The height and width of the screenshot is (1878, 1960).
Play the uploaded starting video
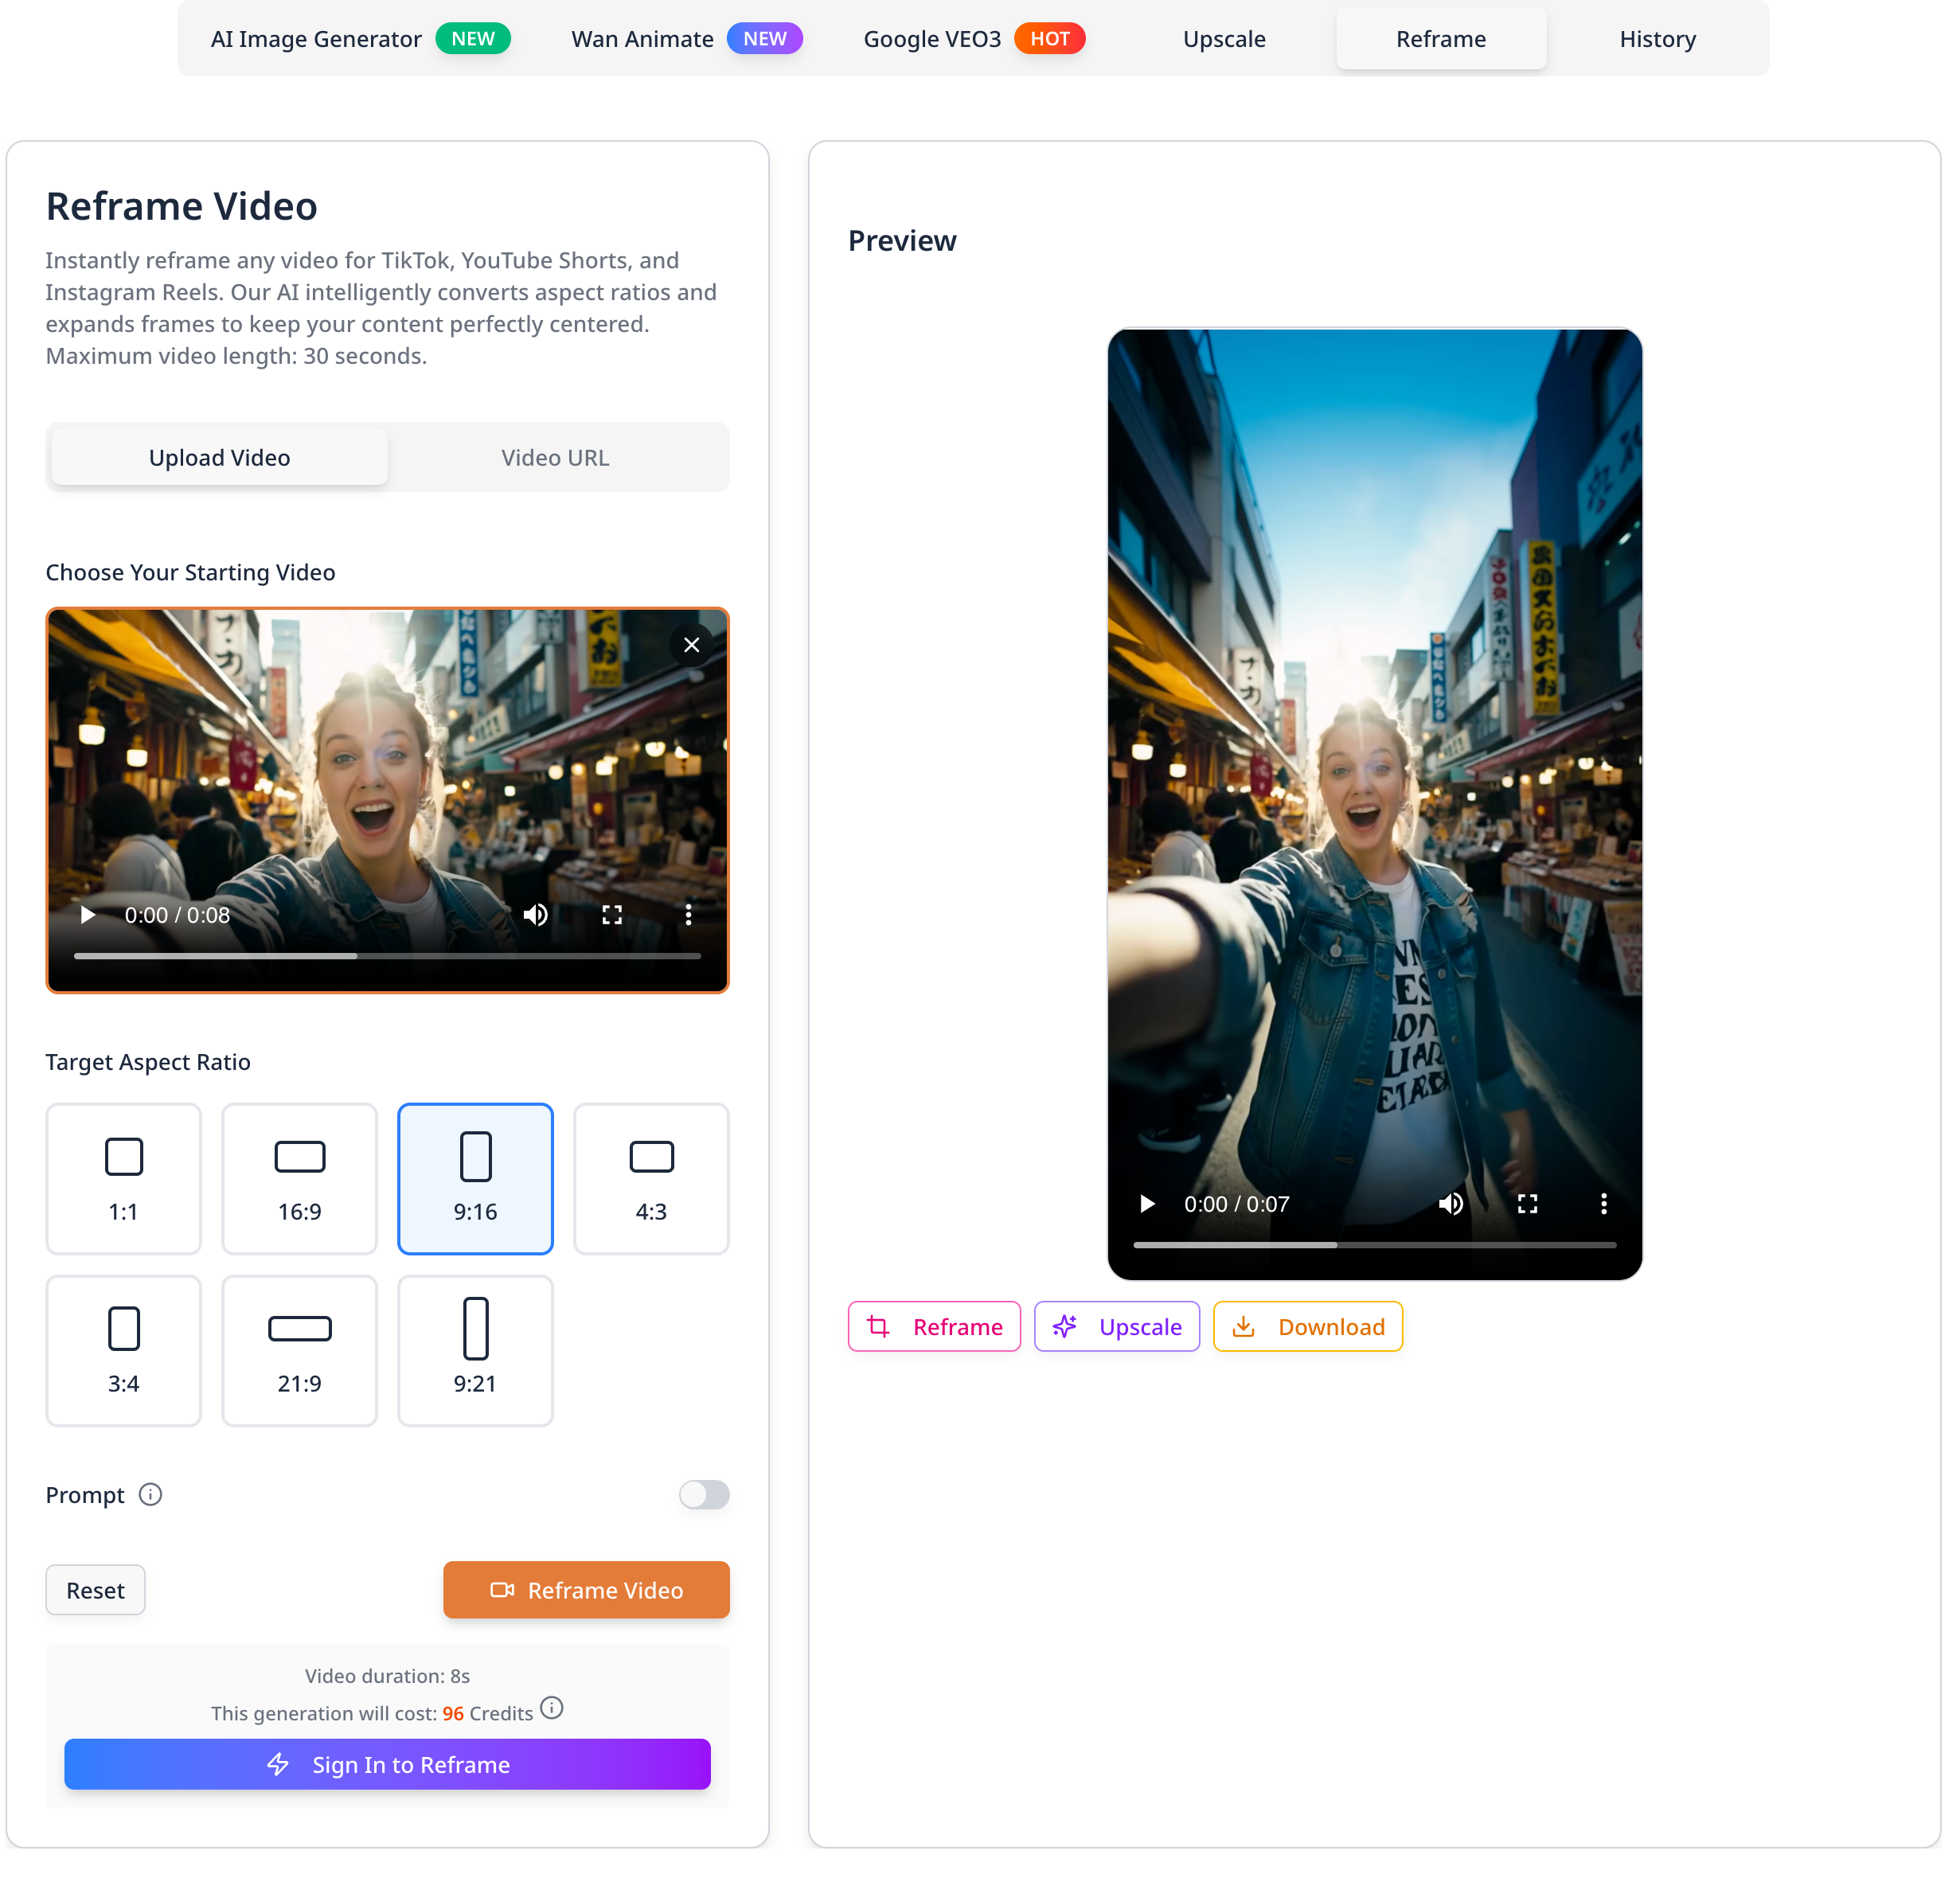click(87, 914)
